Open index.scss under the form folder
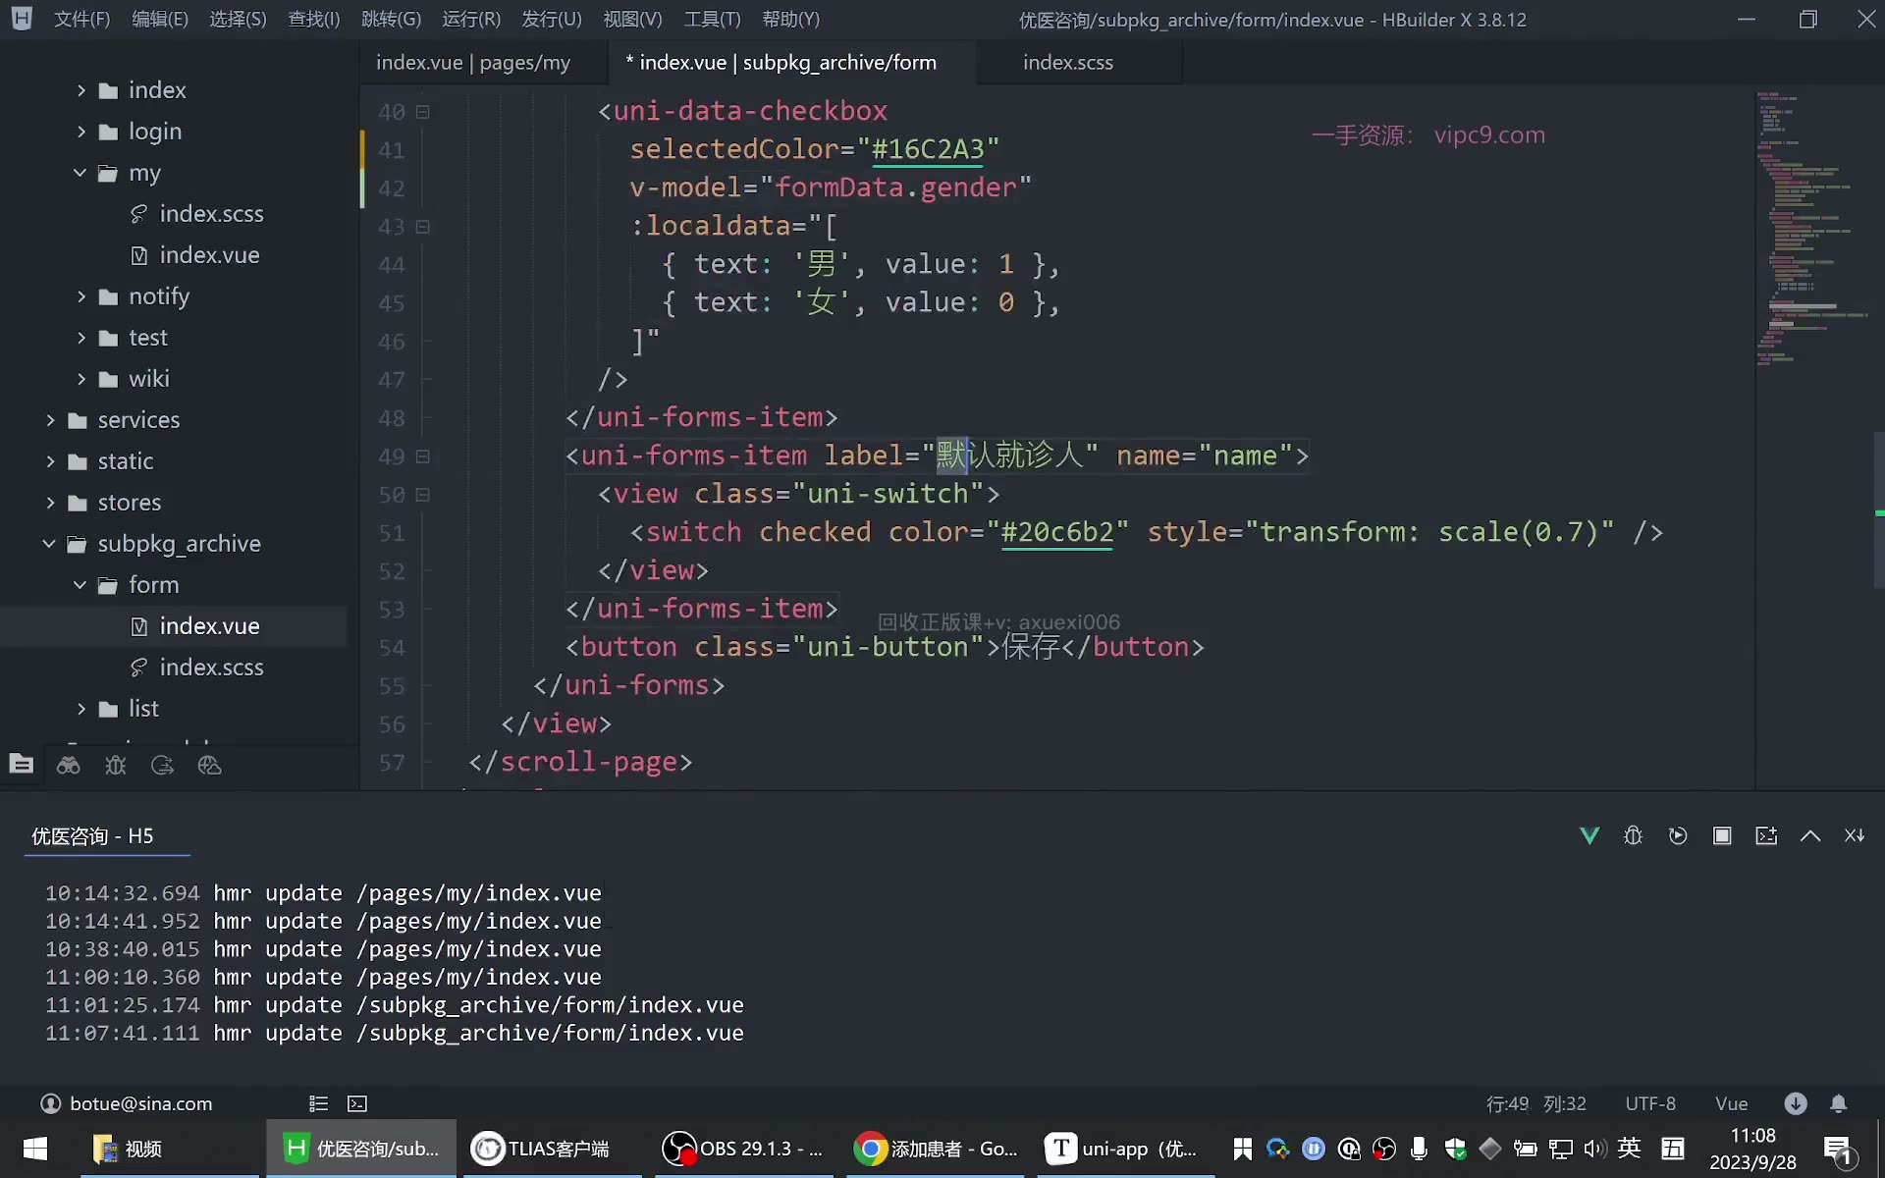Image resolution: width=1885 pixels, height=1178 pixels. [211, 668]
